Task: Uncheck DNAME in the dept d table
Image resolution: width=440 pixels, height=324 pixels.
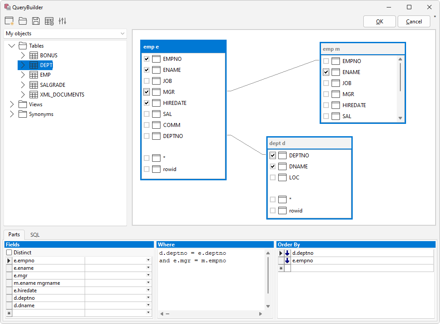Action: [272, 167]
